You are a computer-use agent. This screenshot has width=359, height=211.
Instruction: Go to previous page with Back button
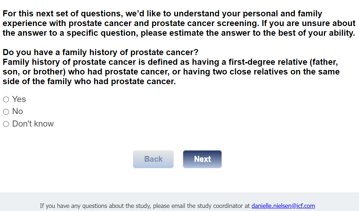coord(153,159)
